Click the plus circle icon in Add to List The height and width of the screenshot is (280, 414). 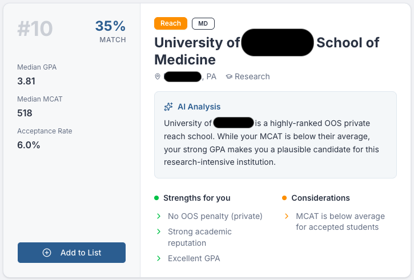[x=47, y=253]
